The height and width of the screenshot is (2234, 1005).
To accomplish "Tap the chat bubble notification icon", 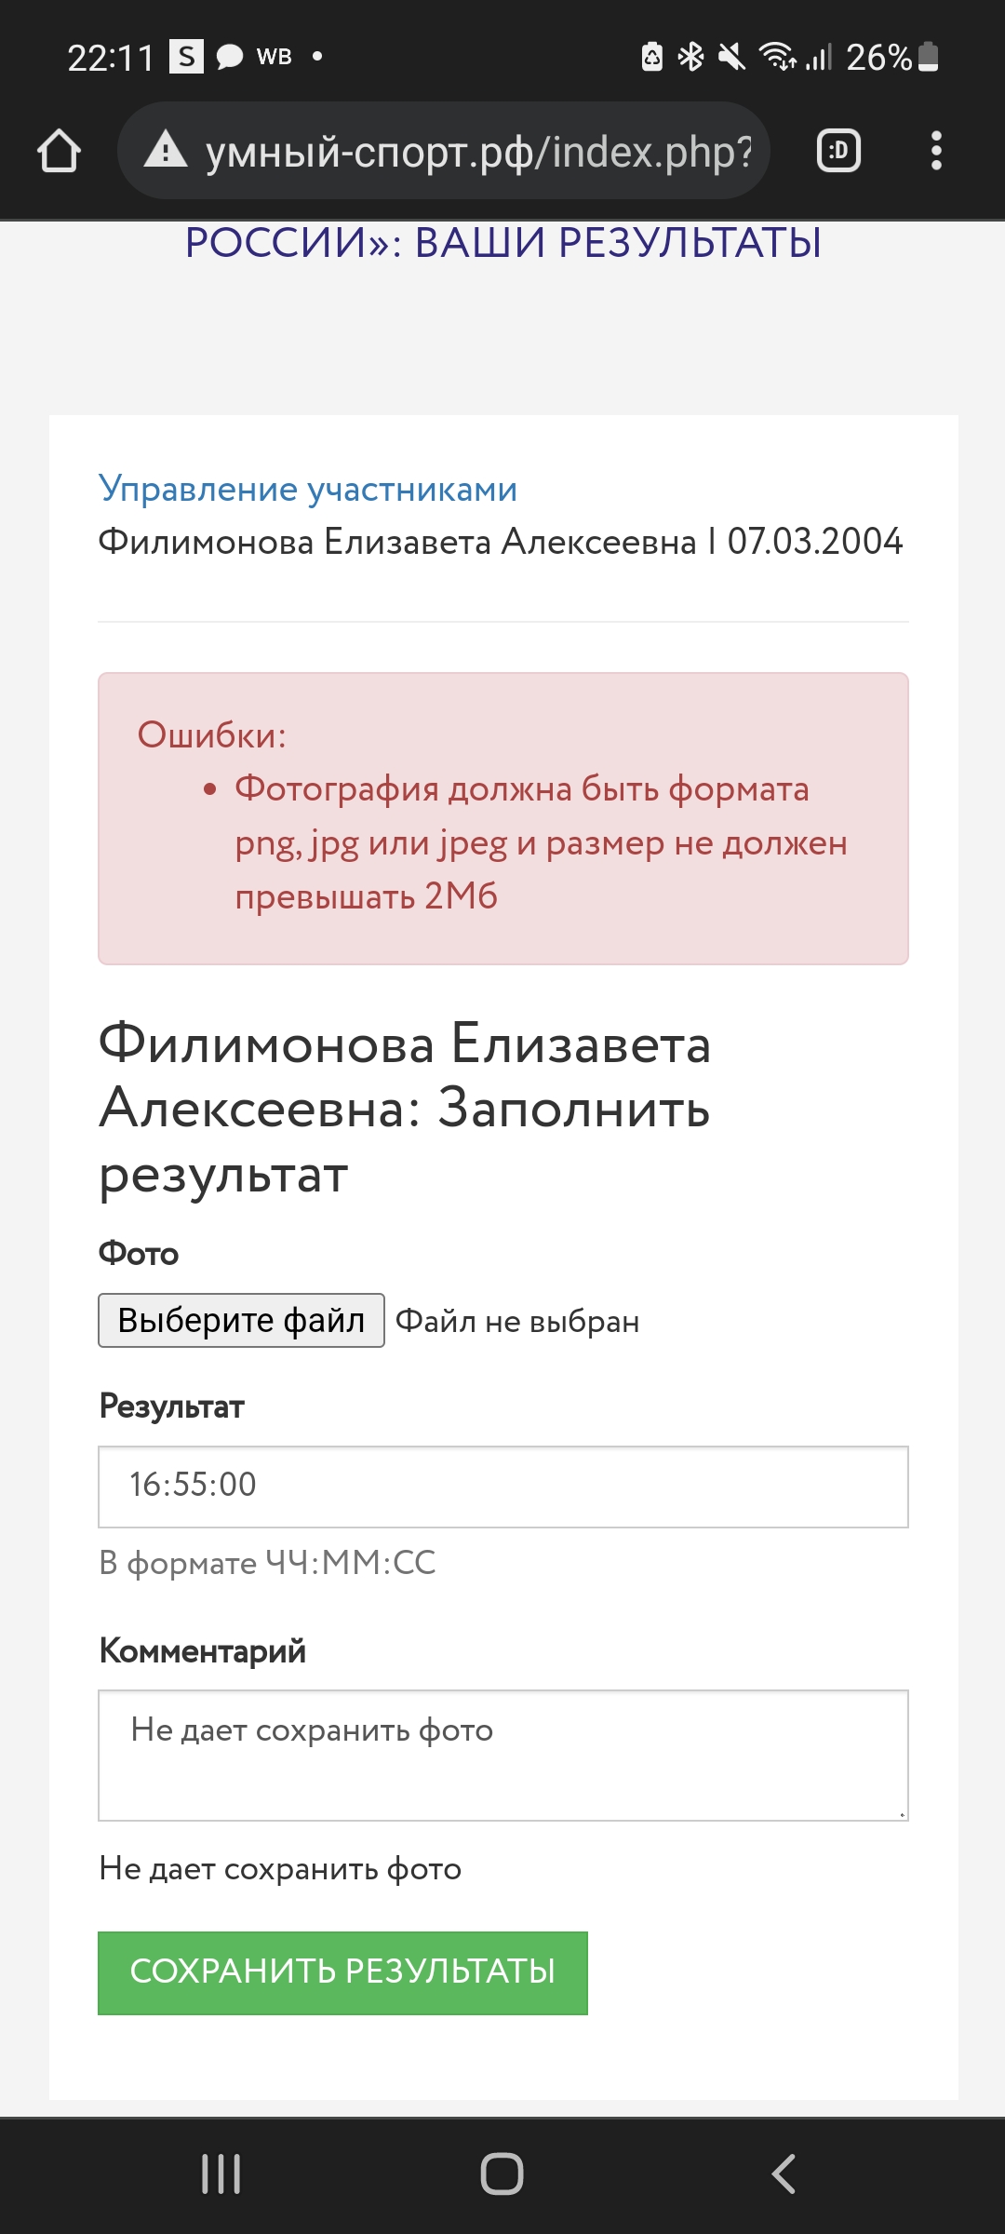I will (229, 57).
